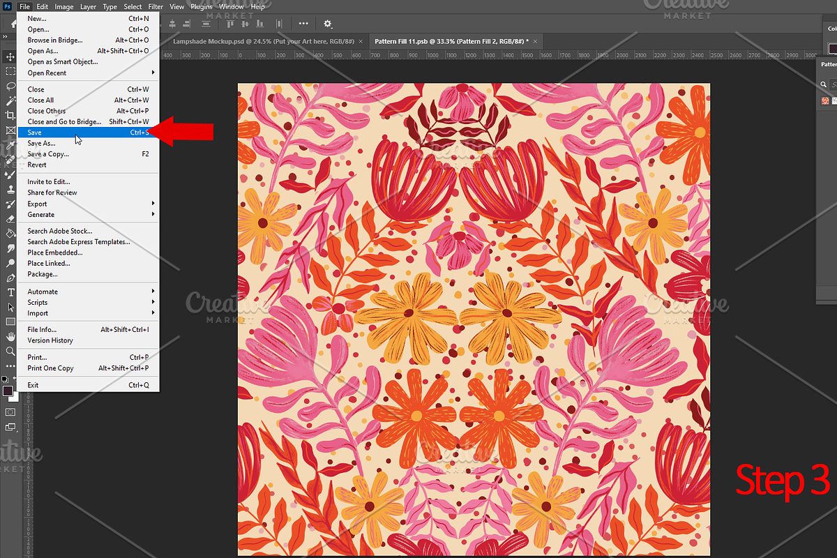Click the Photoshop Ps logo icon
Image resolution: width=837 pixels, height=558 pixels.
pyautogui.click(x=8, y=6)
